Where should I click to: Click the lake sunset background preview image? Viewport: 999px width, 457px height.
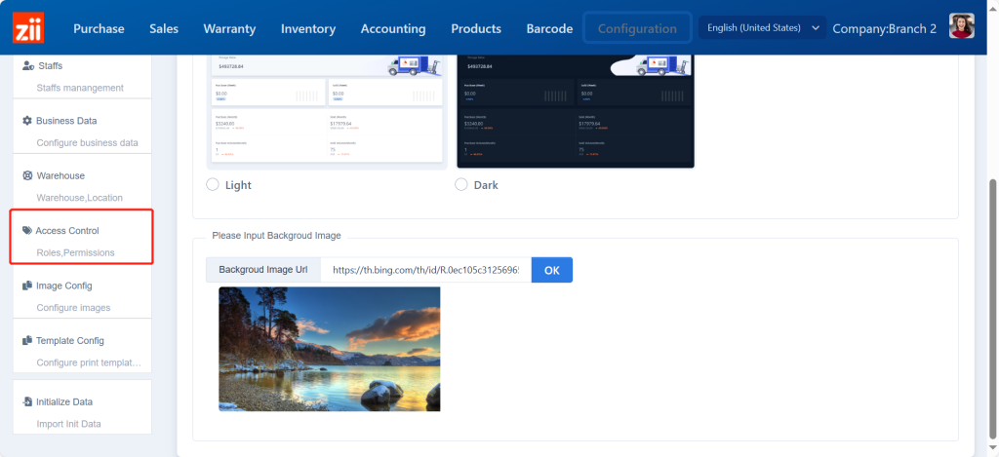coord(330,348)
